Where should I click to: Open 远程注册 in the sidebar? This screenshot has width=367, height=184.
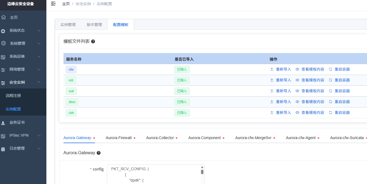click(x=13, y=96)
